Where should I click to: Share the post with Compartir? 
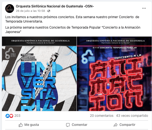tap(124, 125)
